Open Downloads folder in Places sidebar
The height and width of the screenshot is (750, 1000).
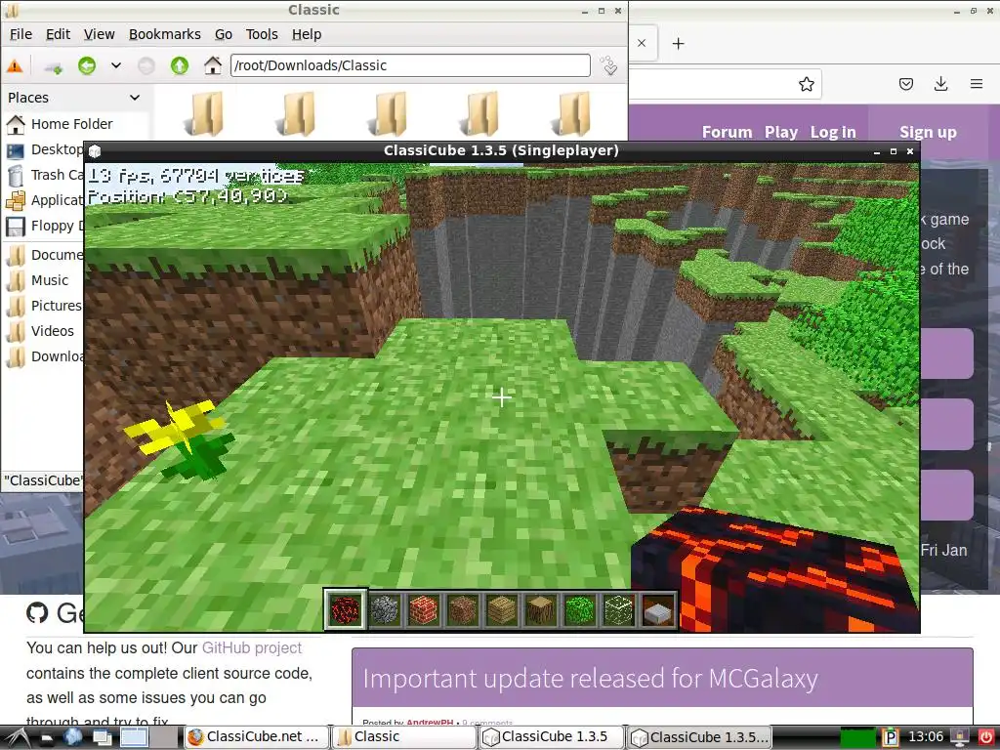point(45,356)
